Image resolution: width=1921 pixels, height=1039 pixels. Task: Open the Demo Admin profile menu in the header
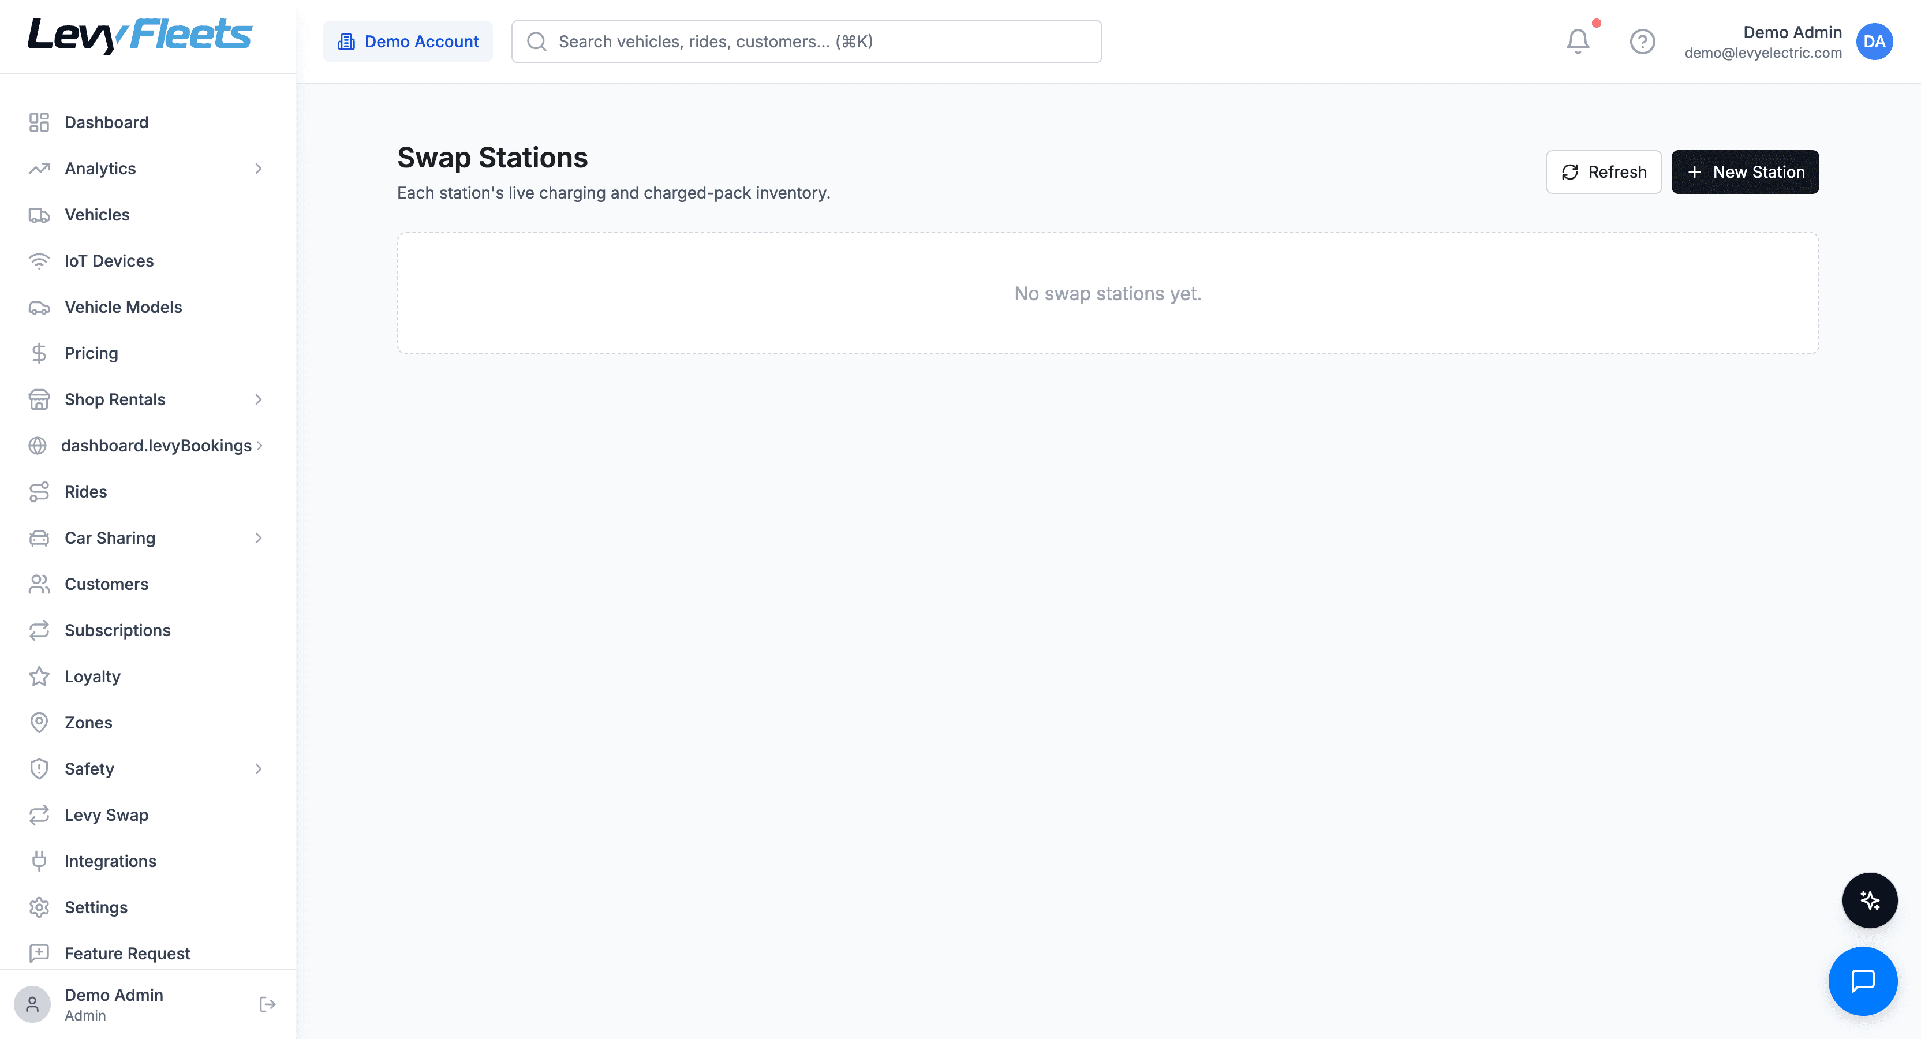pyautogui.click(x=1788, y=42)
